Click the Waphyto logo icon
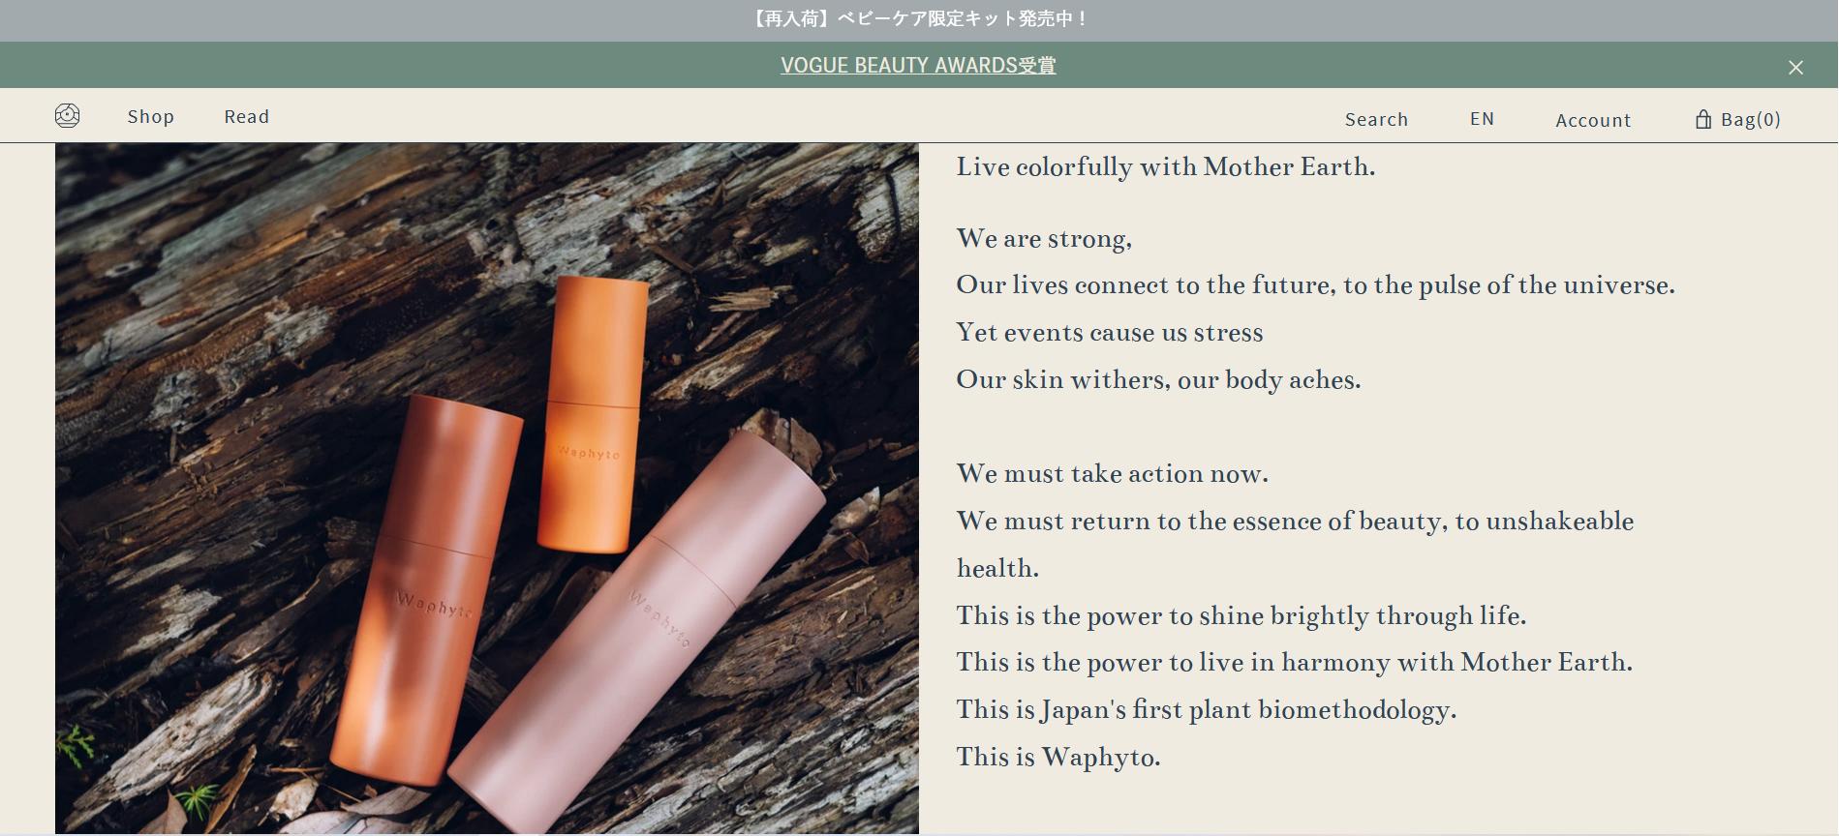 point(67,116)
